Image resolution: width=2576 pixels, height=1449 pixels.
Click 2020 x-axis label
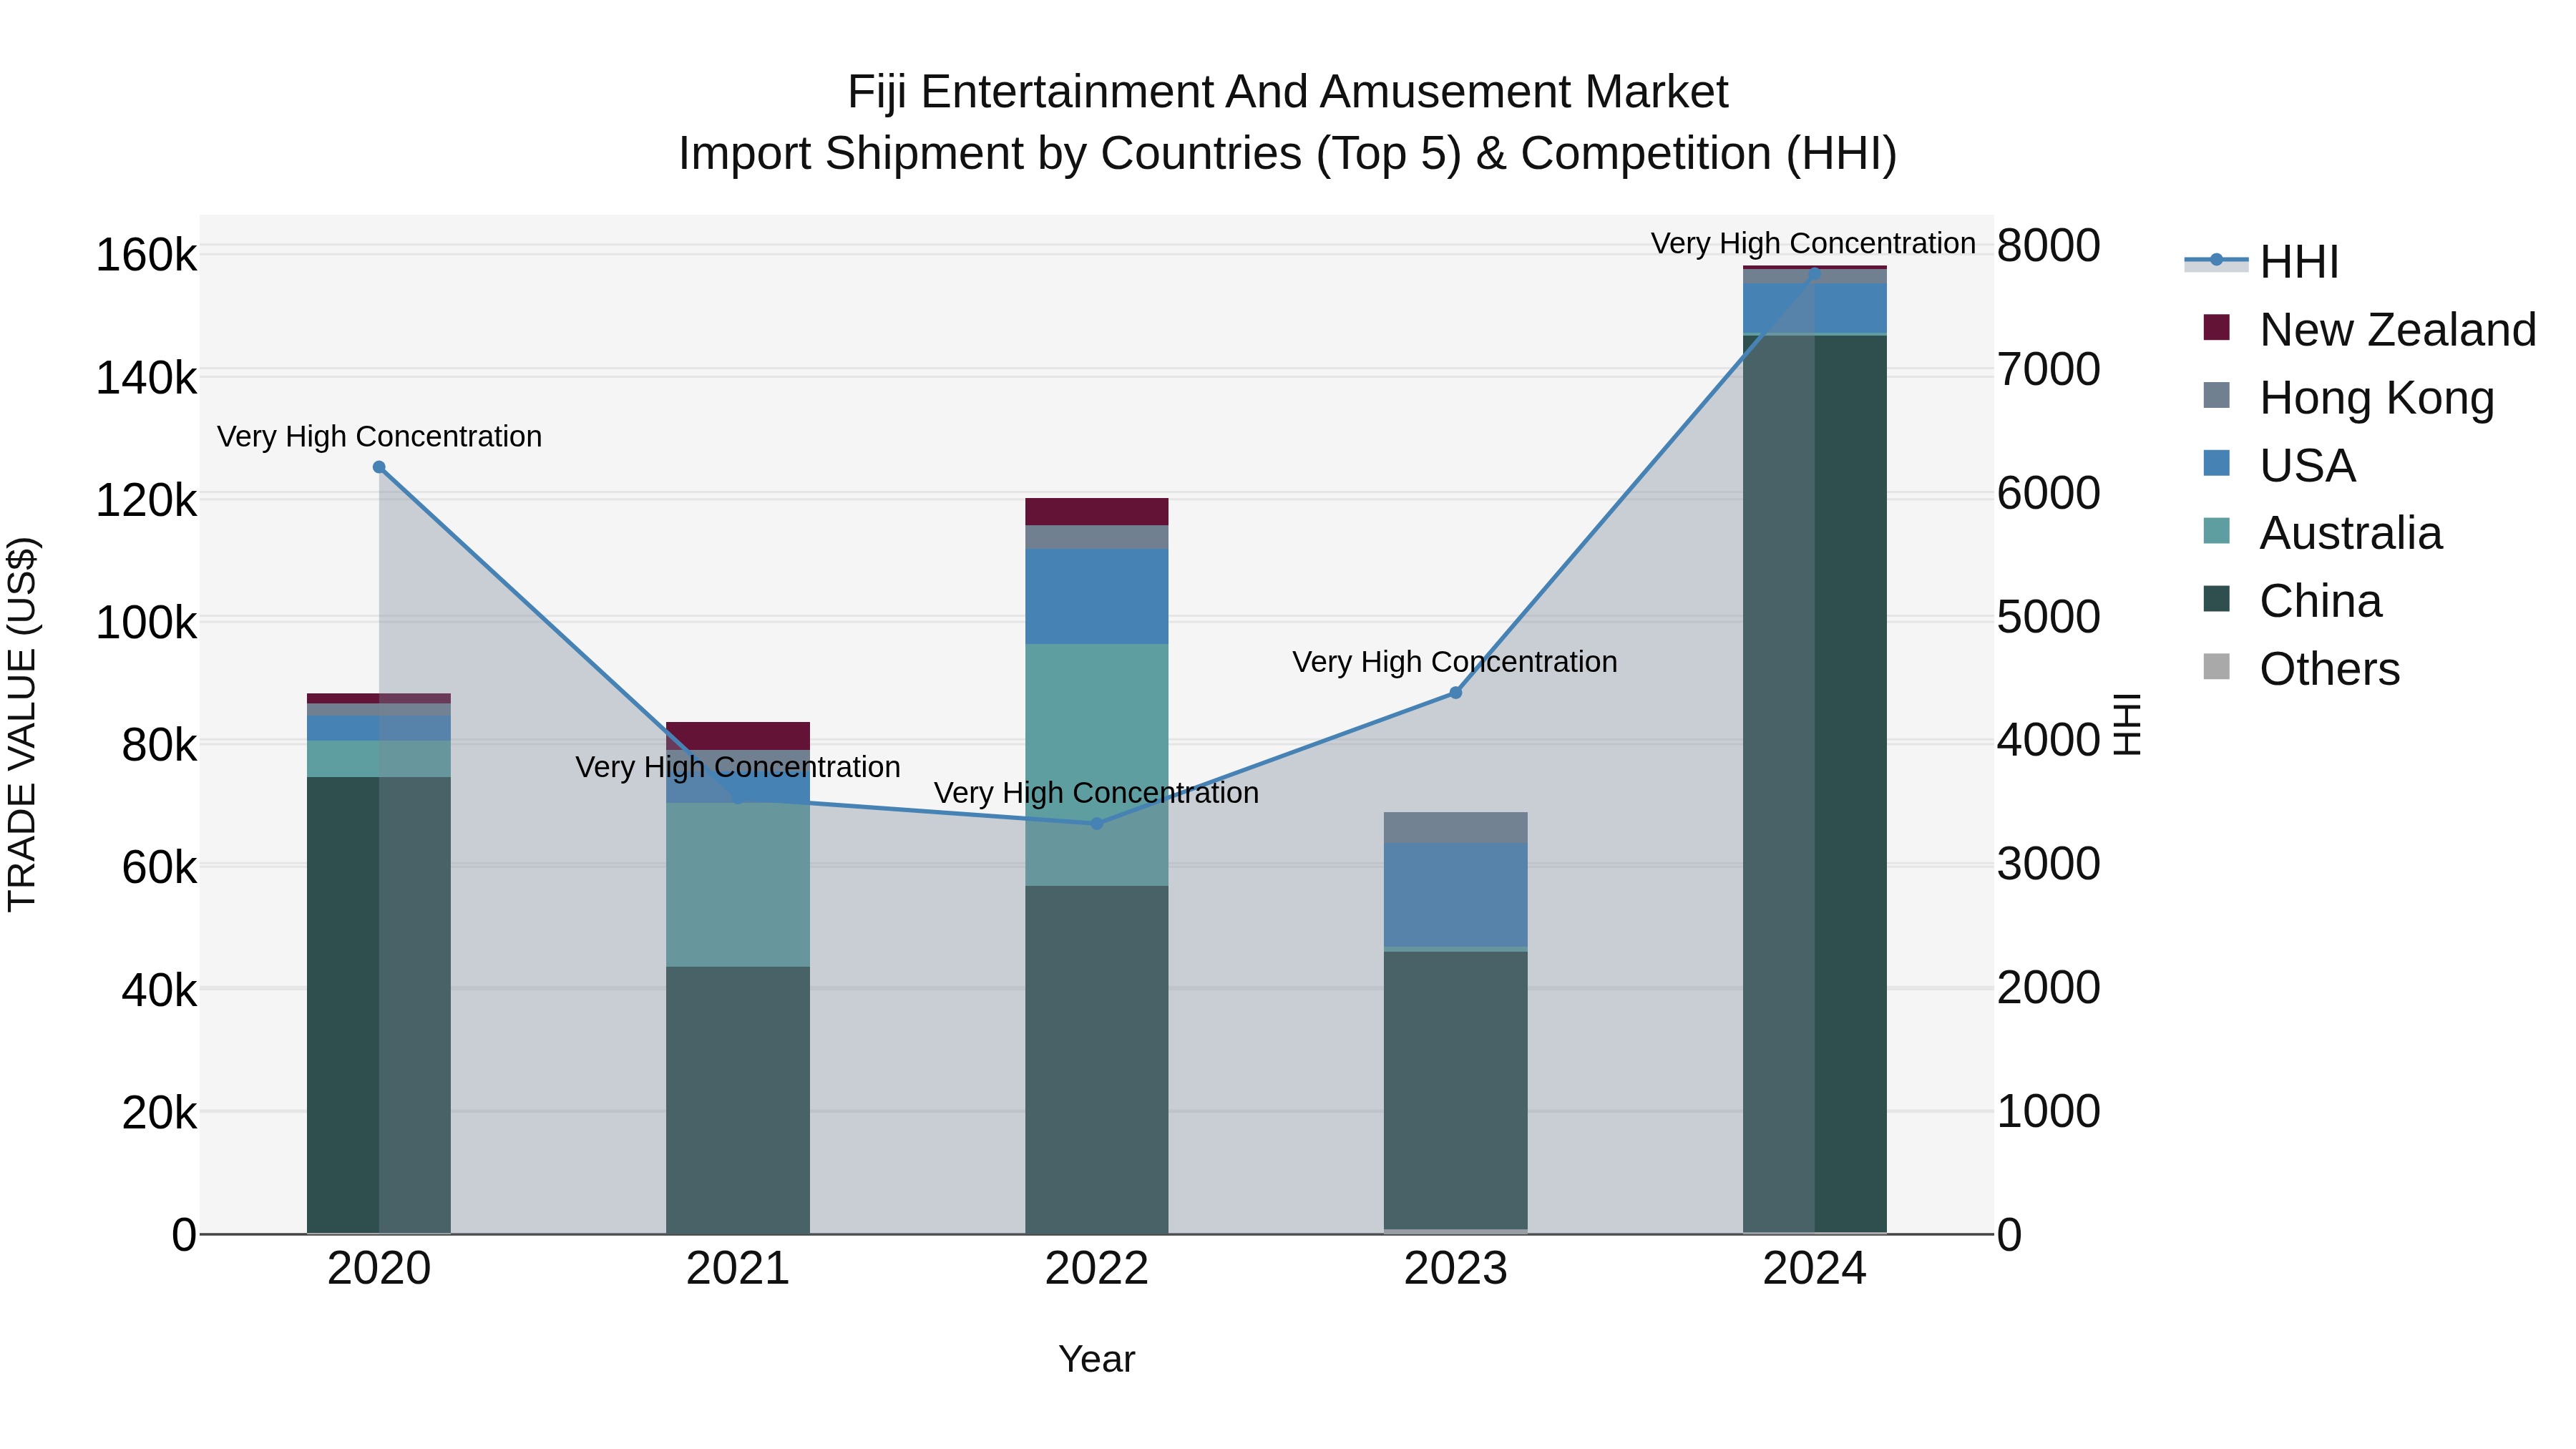[x=379, y=1269]
